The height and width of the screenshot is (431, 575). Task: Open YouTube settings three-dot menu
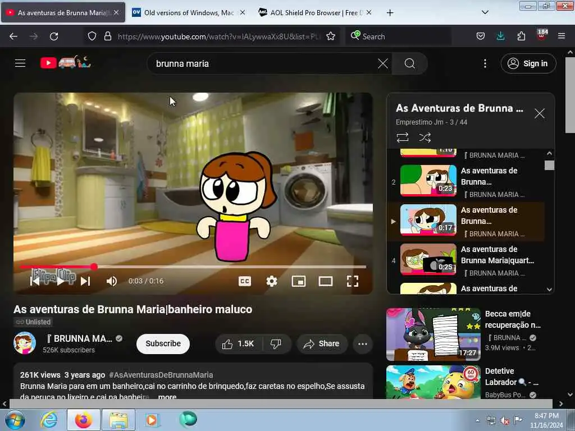(485, 63)
